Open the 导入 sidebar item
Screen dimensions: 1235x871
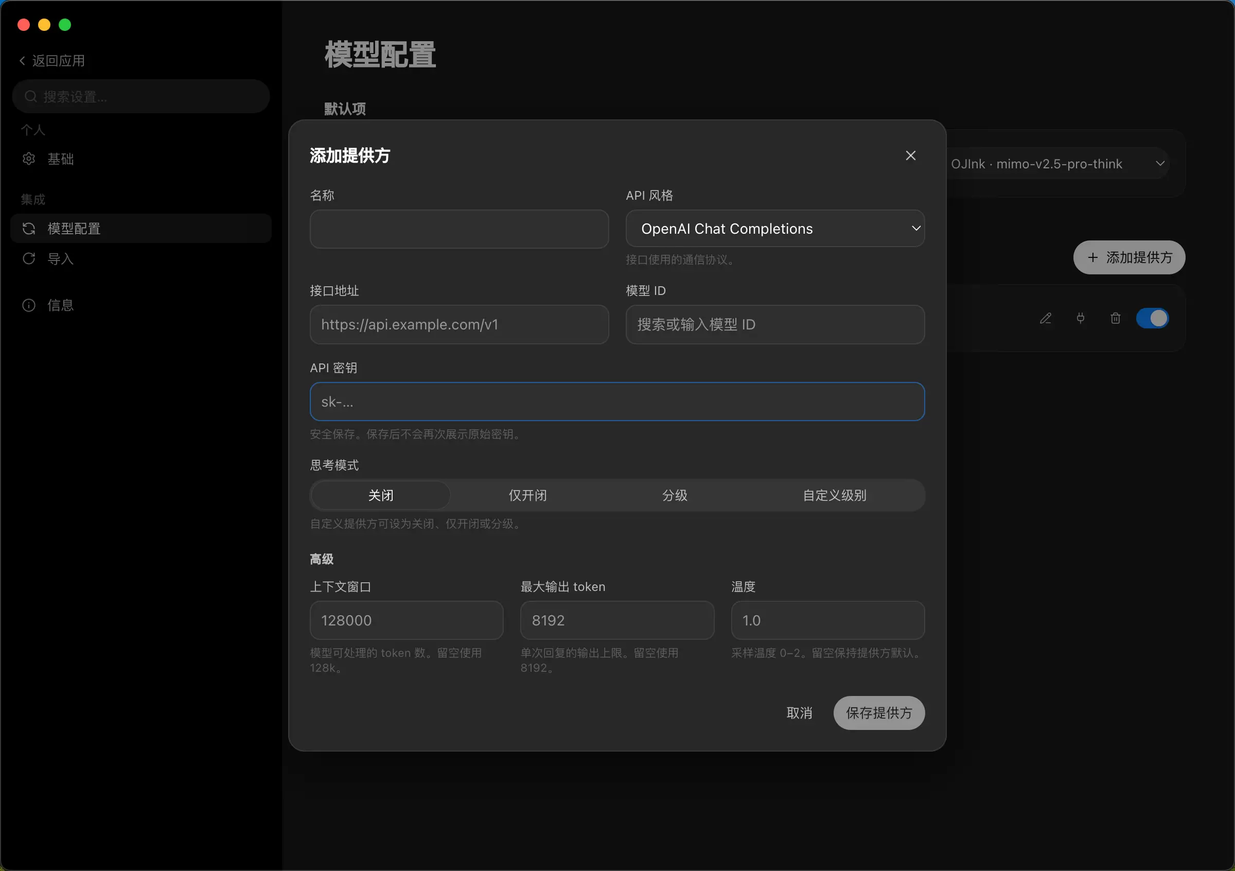point(141,259)
